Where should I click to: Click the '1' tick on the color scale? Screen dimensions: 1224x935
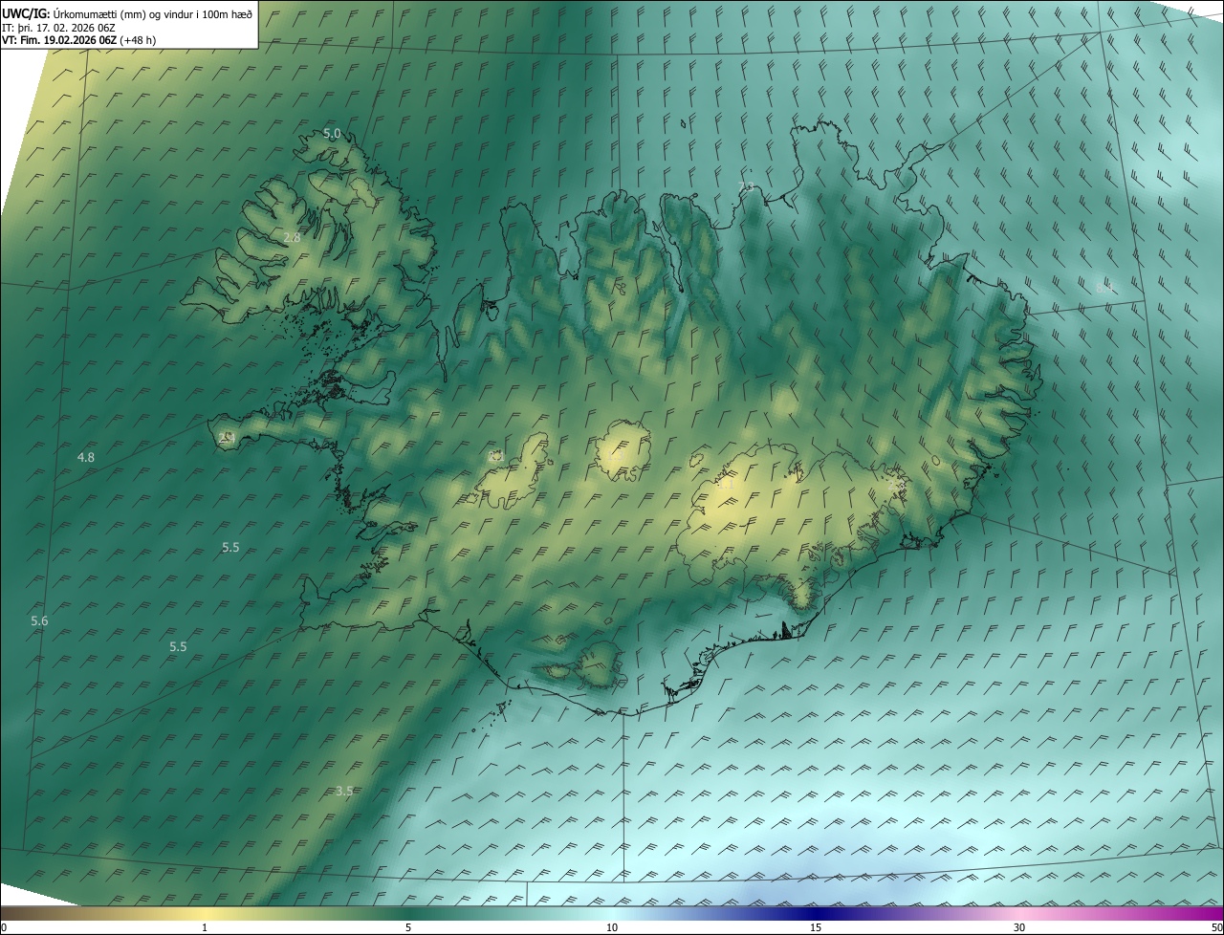point(205,928)
